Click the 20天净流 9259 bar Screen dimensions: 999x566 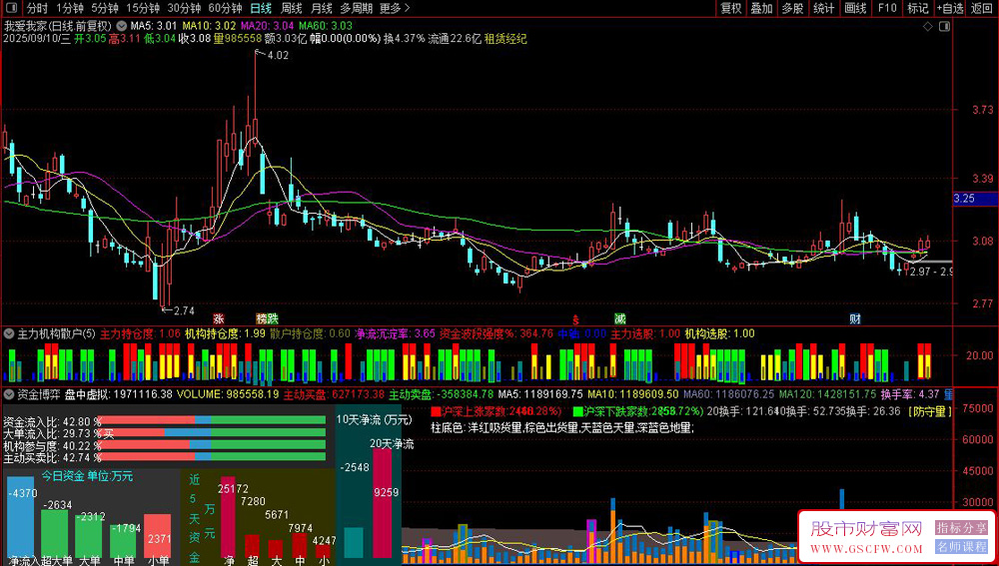pos(383,503)
